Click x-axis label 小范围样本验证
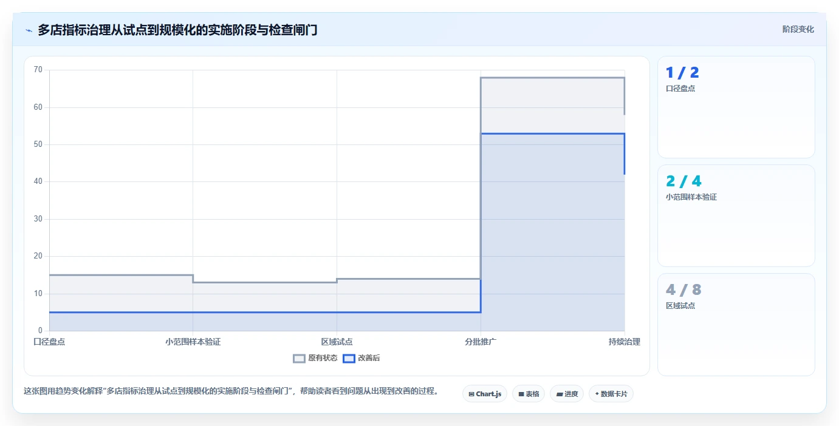Screen dimensions: 839x426 coord(193,342)
